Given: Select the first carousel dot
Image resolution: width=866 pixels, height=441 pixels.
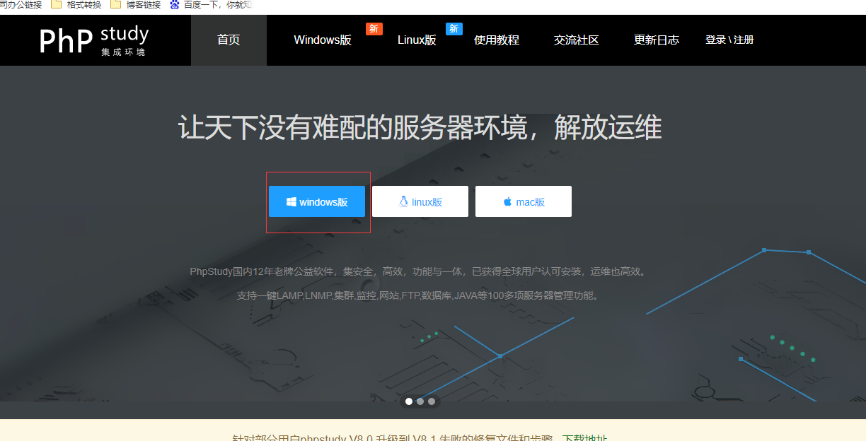Looking at the screenshot, I should (x=409, y=401).
